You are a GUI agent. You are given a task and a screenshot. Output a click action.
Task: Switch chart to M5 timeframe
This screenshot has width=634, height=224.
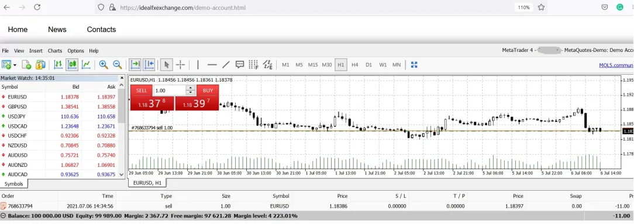pos(299,65)
